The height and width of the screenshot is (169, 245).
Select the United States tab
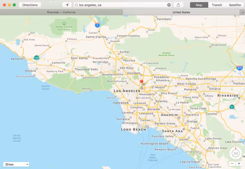181,12
